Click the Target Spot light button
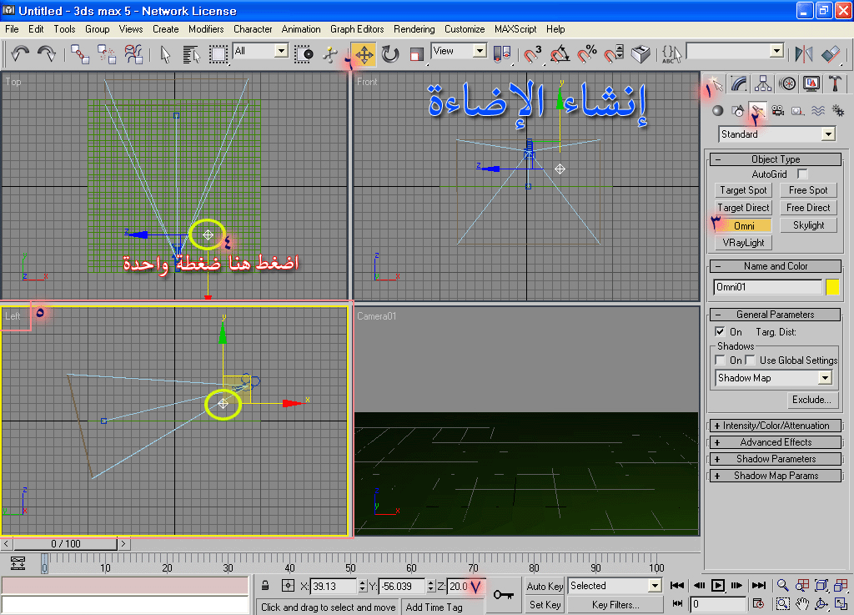The width and height of the screenshot is (854, 615). point(743,190)
